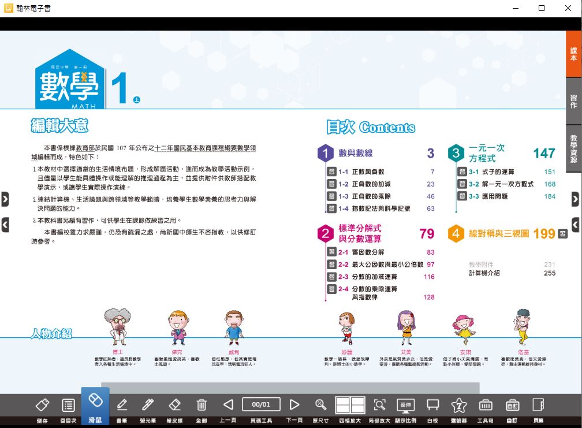Click the left-pointing arrow on right edge
The image size is (582, 428).
click(575, 225)
